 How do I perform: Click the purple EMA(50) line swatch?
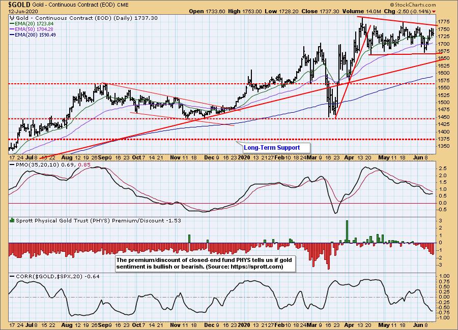(x=12, y=29)
